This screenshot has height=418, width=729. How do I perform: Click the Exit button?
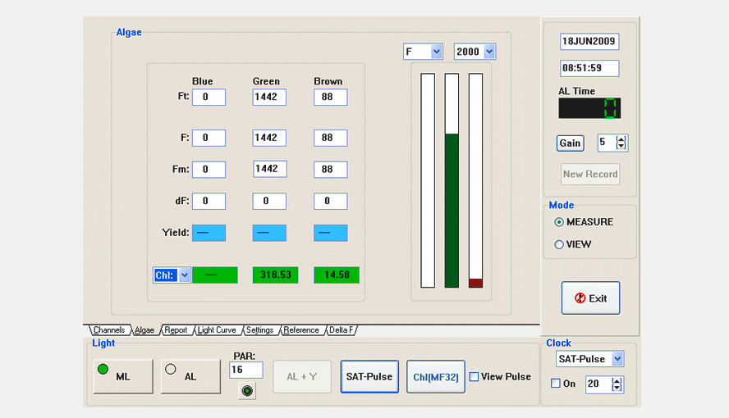click(x=590, y=298)
